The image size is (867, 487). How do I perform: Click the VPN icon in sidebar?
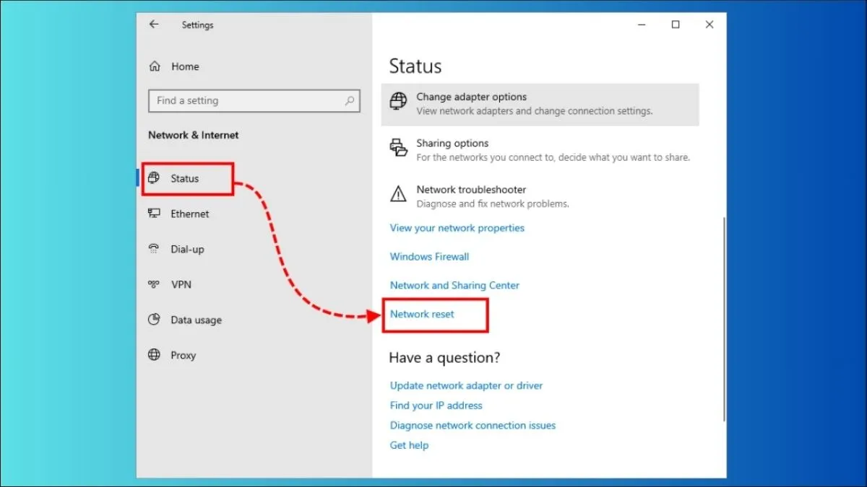pos(154,284)
